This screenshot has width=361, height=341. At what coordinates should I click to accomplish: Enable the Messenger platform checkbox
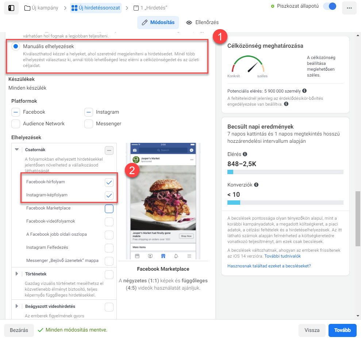tap(89, 124)
